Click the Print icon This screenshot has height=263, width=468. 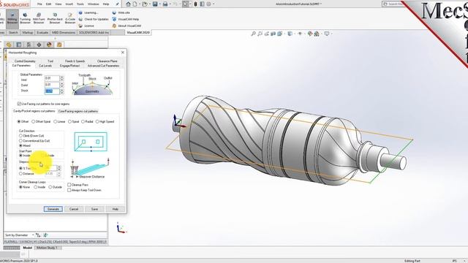point(165,4)
